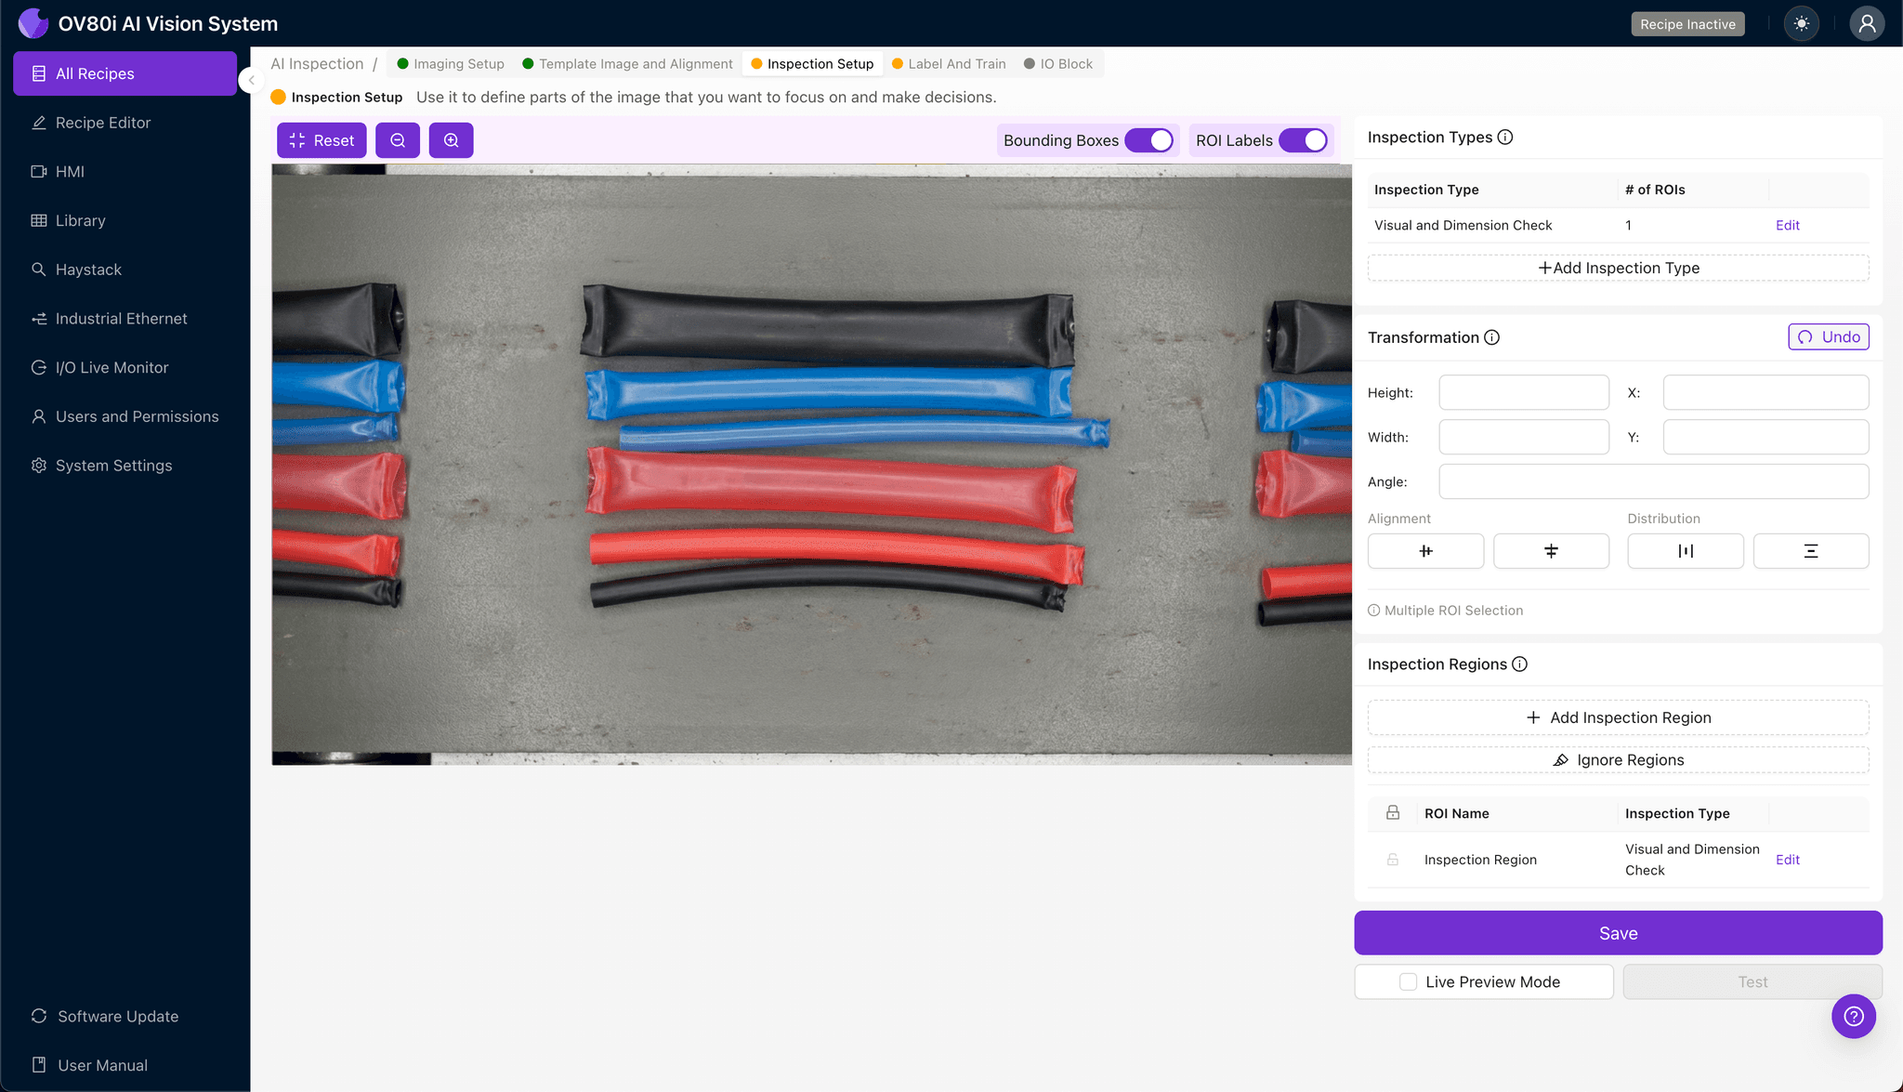1903x1092 pixels.
Task: Open Haystack in the sidebar menu
Action: pyautogui.click(x=88, y=270)
